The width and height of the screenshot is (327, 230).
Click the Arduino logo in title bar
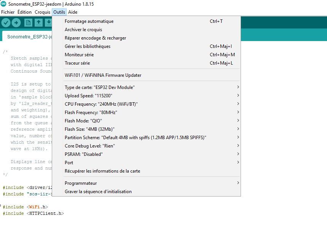click(3, 4)
